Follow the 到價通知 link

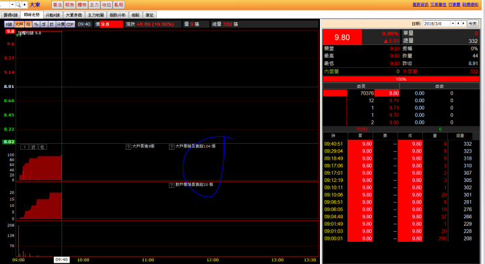(470, 4)
